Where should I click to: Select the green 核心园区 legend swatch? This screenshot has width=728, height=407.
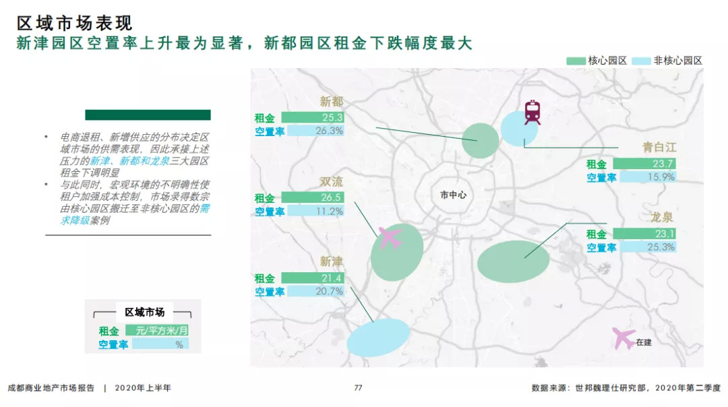click(576, 61)
